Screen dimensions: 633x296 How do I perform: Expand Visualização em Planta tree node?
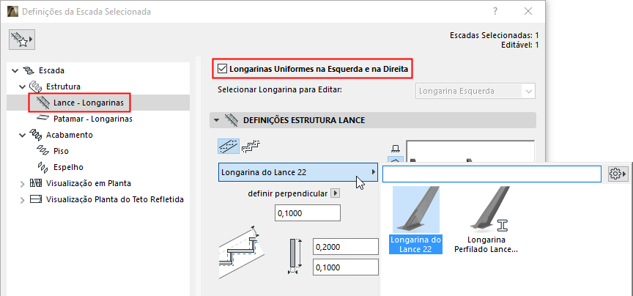[x=21, y=183]
